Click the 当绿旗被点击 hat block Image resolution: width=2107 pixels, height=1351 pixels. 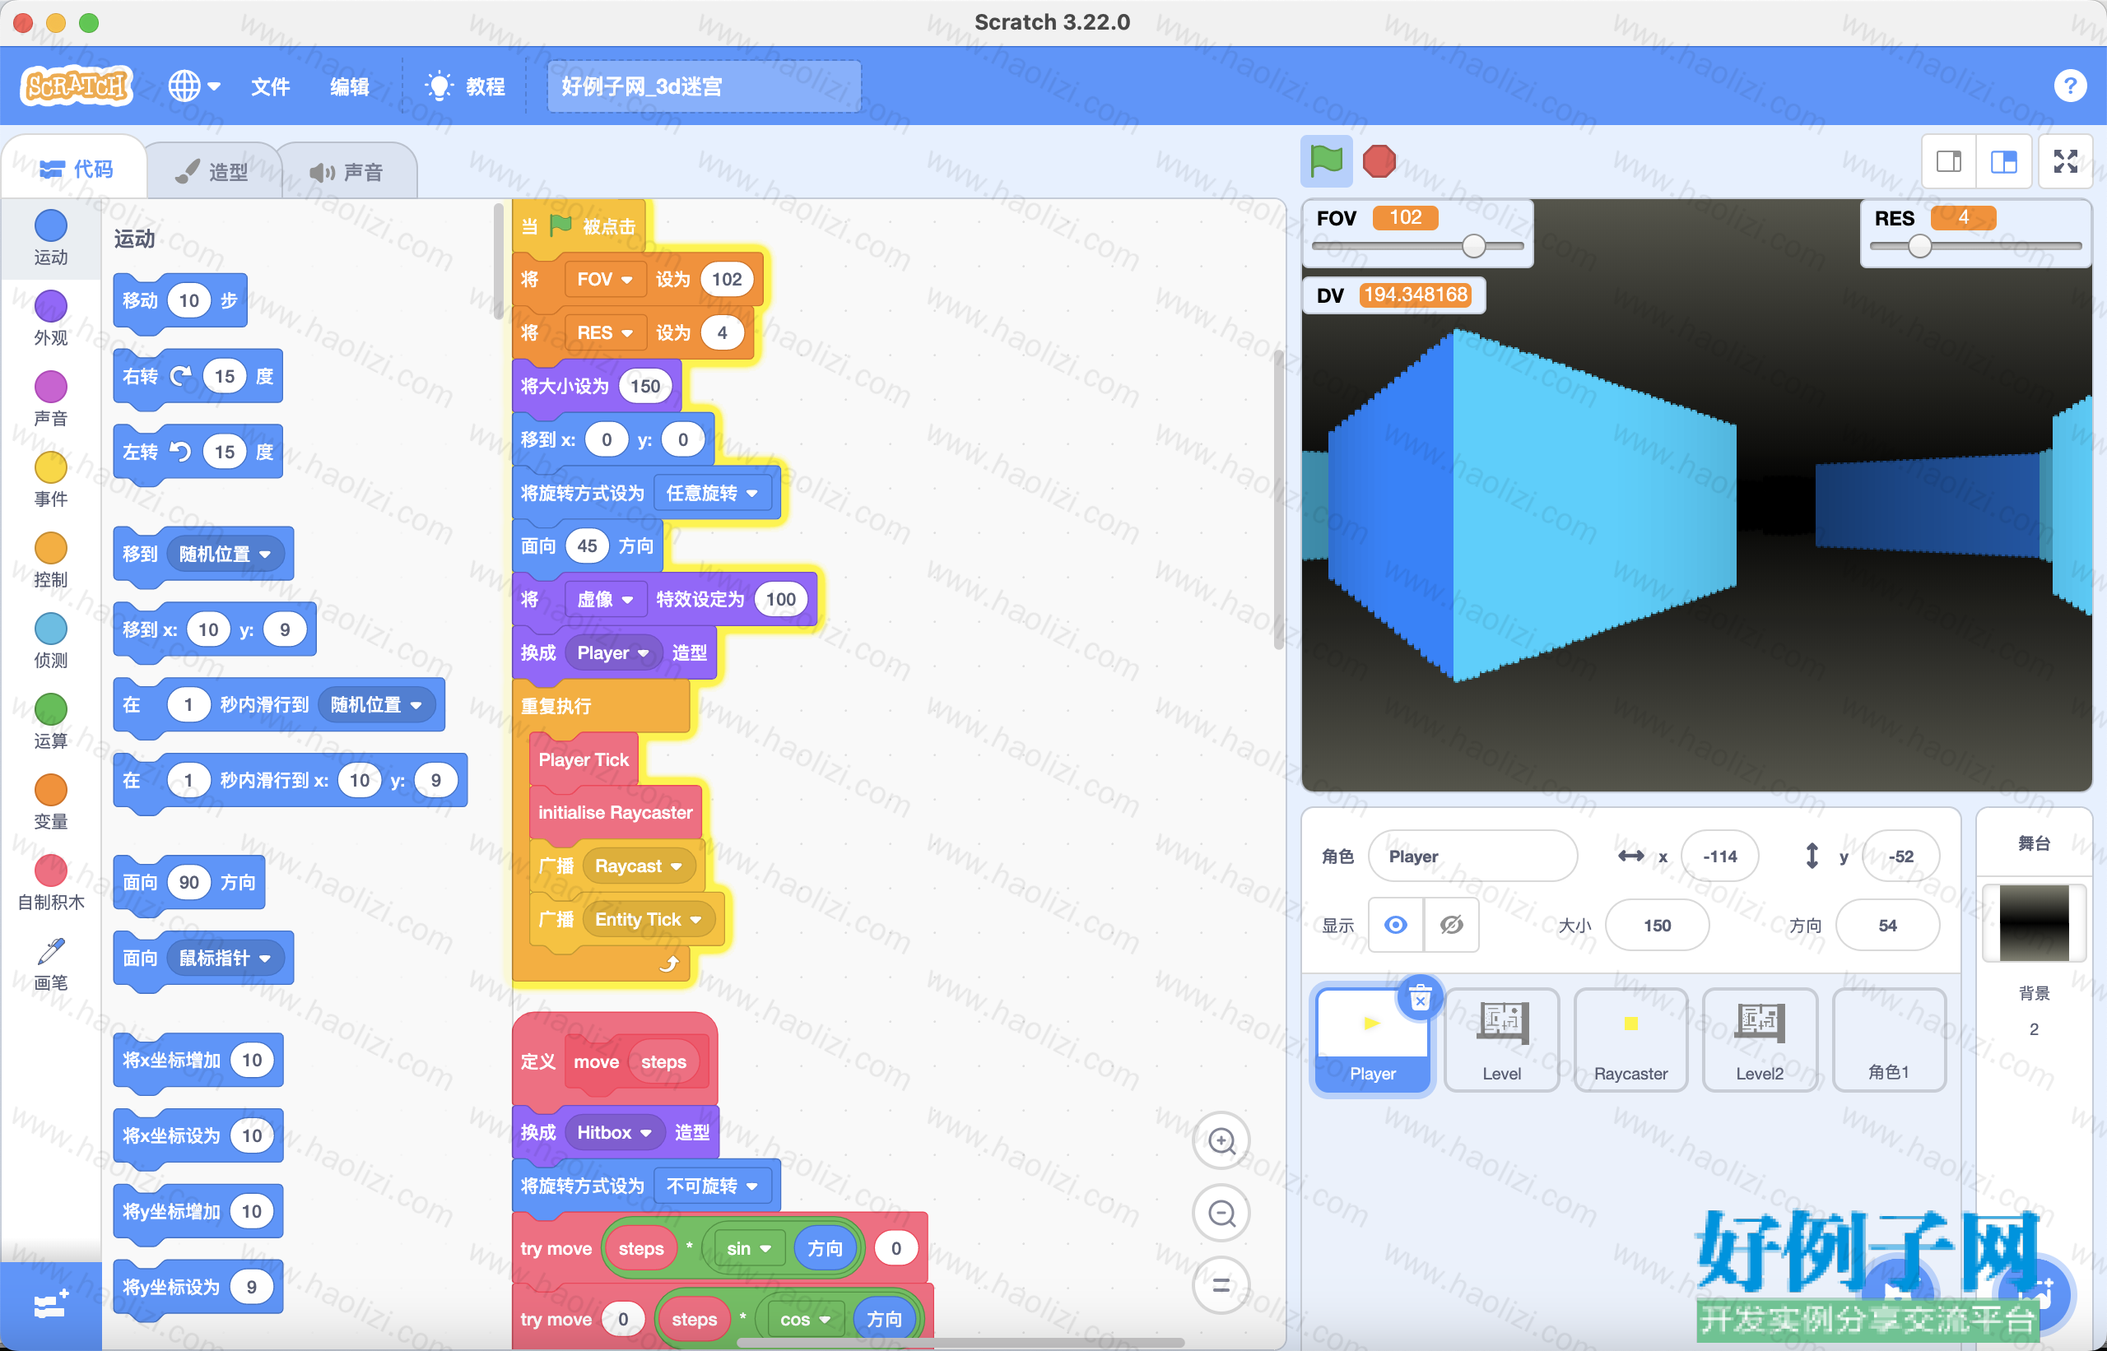580,226
